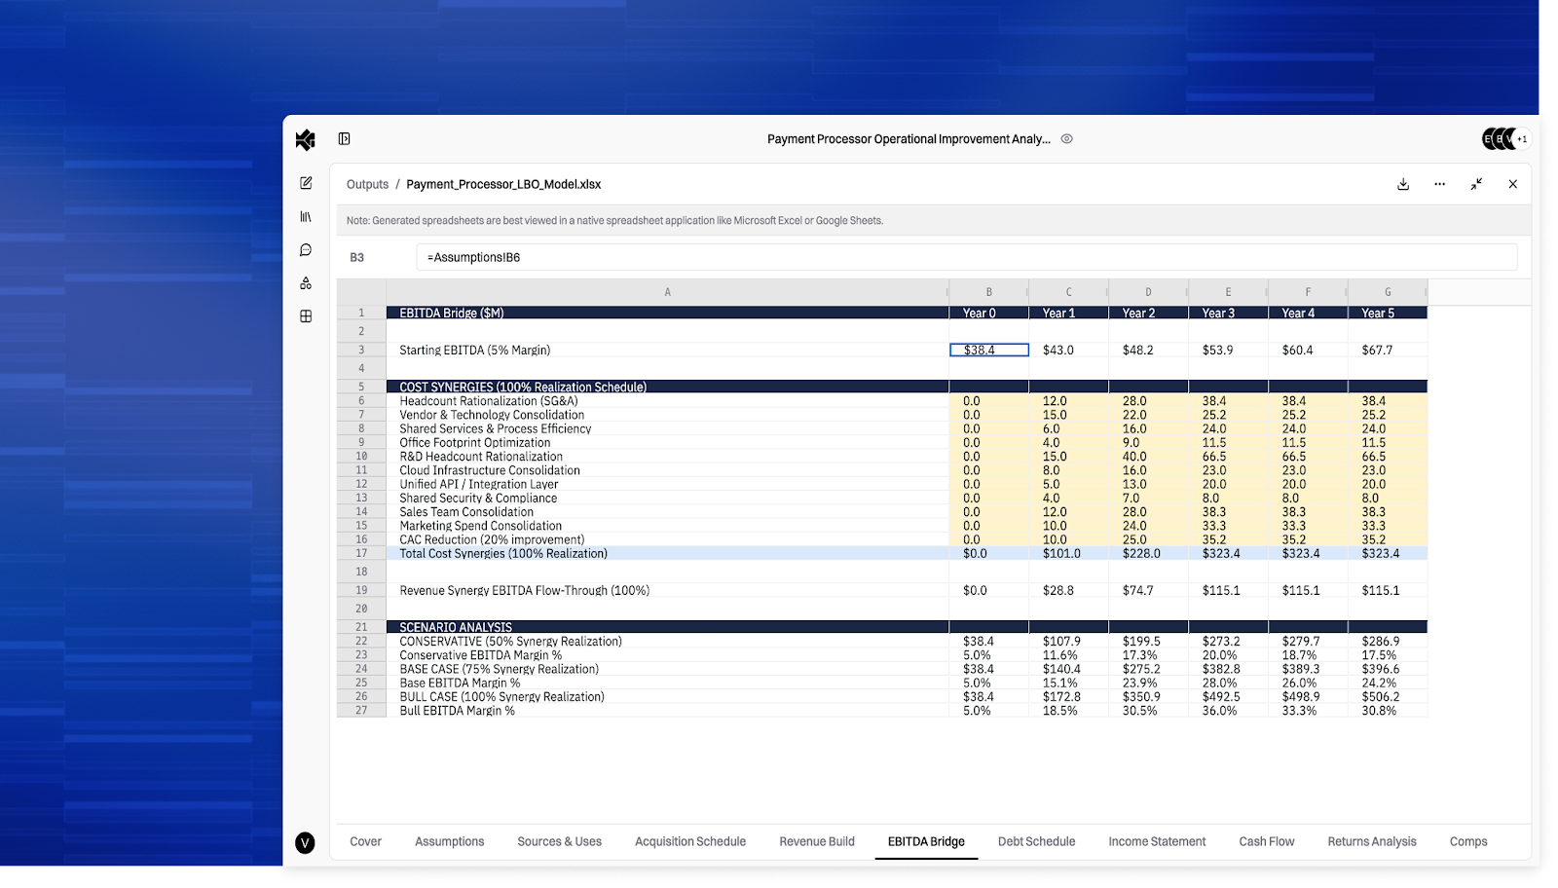Click Starting EBITDA (5% Margin) cell

667,350
